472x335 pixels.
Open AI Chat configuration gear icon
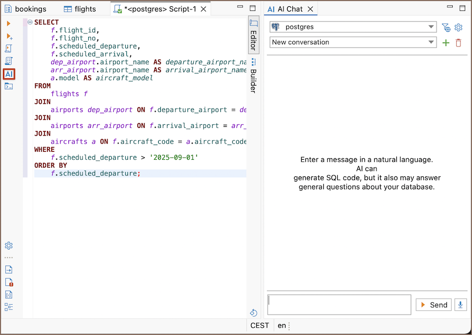pyautogui.click(x=458, y=27)
